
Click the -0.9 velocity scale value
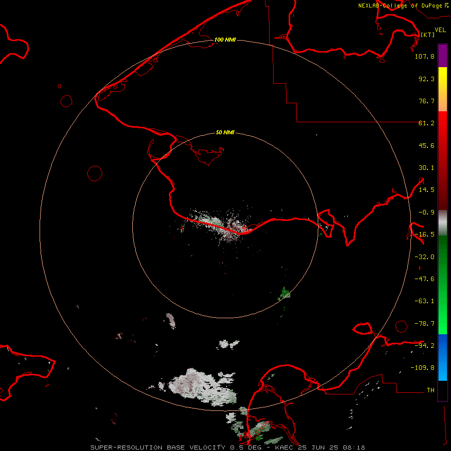pos(426,212)
